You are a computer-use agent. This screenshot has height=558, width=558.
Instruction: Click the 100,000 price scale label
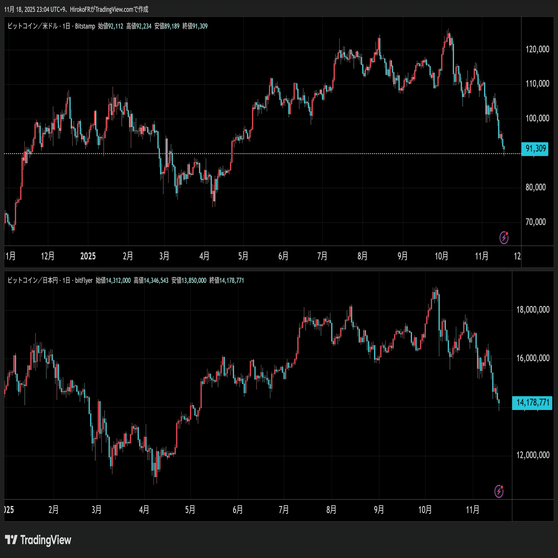(537, 118)
